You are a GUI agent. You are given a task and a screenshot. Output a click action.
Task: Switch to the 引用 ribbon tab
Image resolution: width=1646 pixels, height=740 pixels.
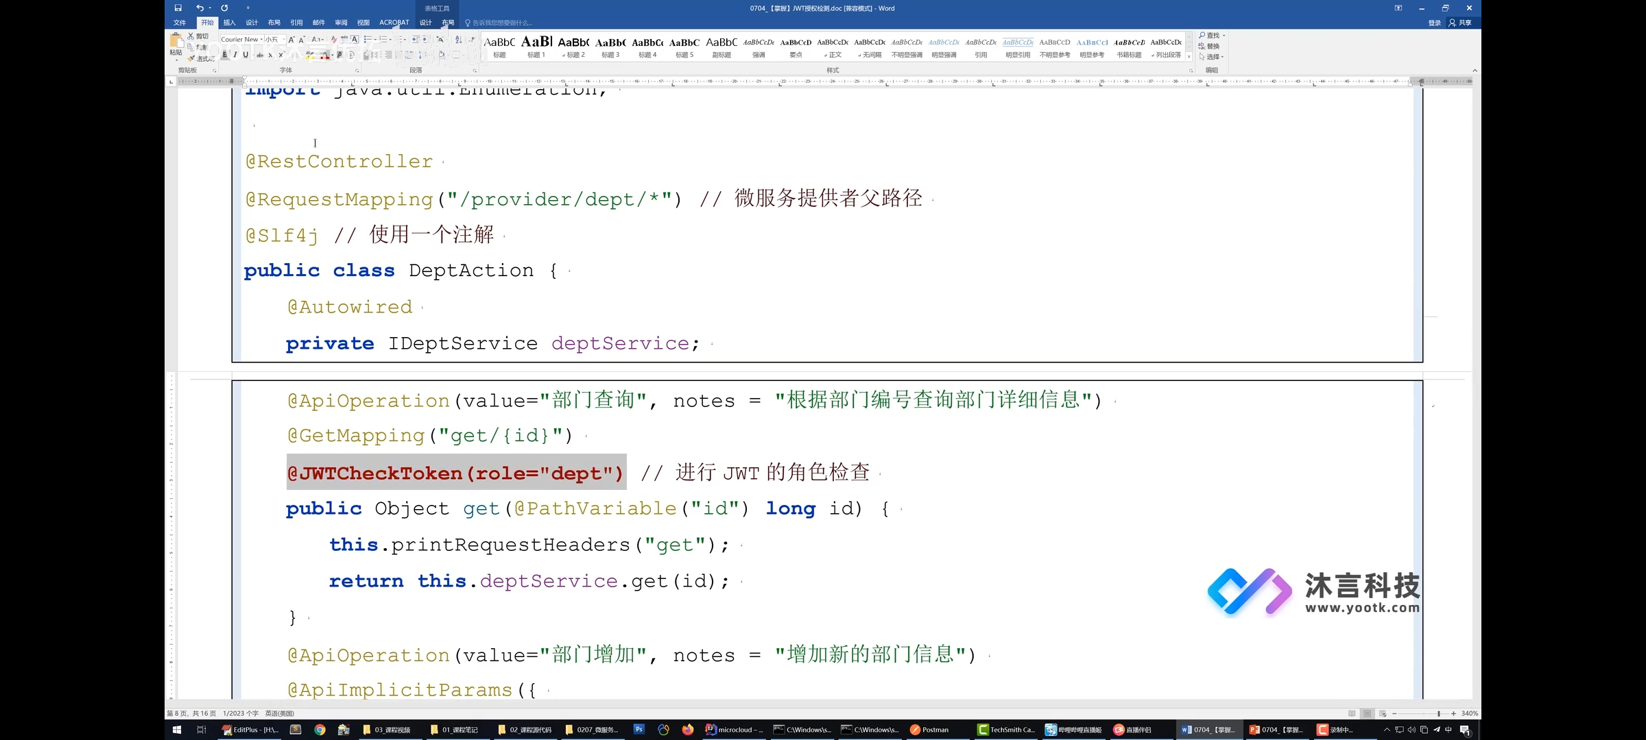pos(296,23)
